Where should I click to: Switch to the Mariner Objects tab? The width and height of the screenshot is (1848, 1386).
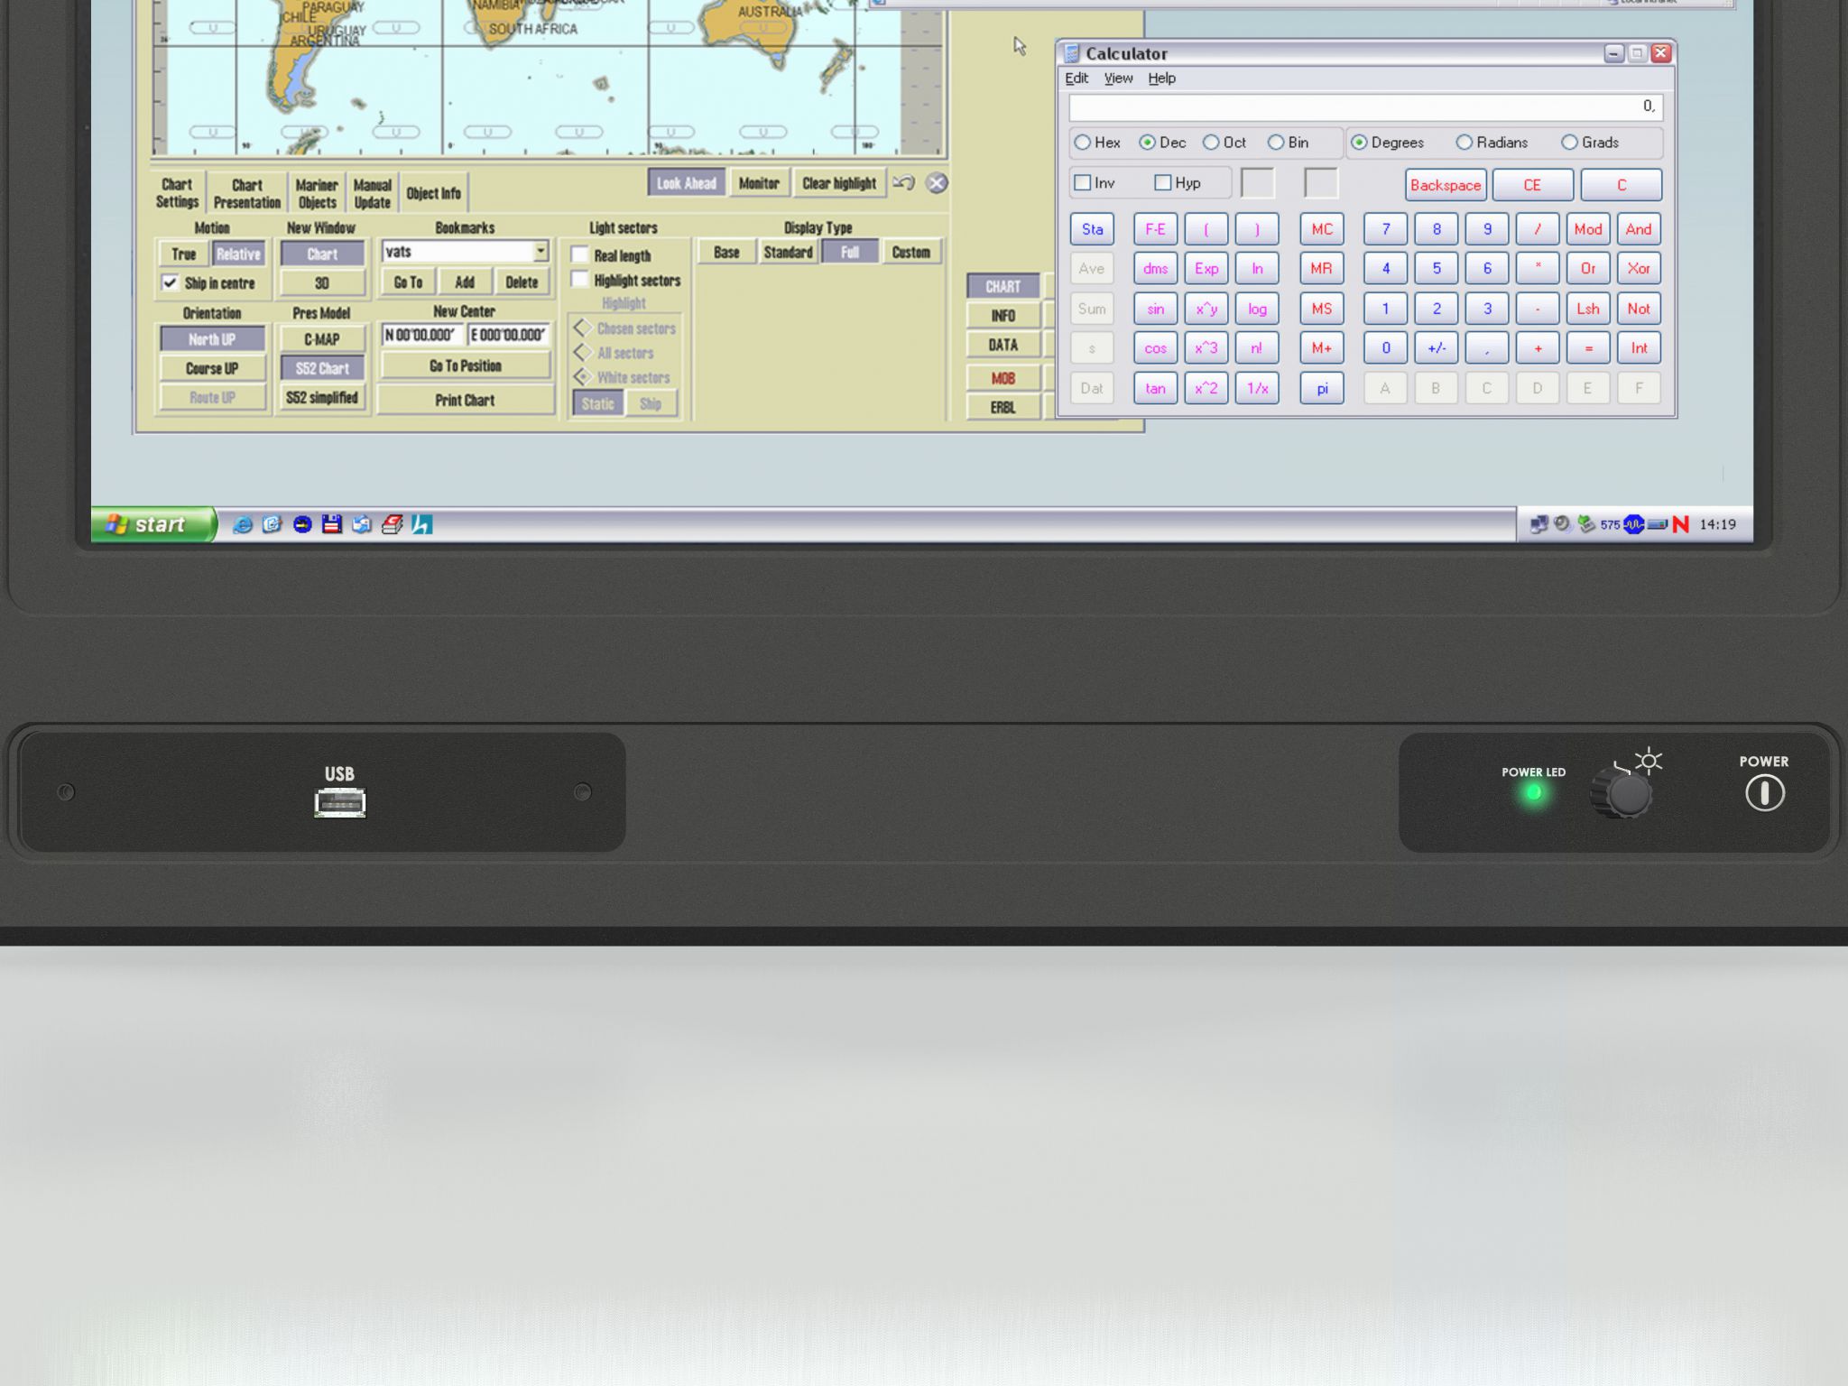pyautogui.click(x=317, y=193)
